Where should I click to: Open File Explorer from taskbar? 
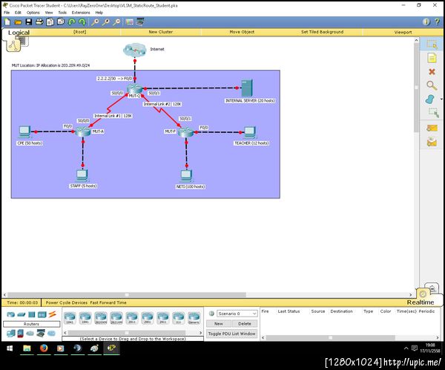(27, 348)
